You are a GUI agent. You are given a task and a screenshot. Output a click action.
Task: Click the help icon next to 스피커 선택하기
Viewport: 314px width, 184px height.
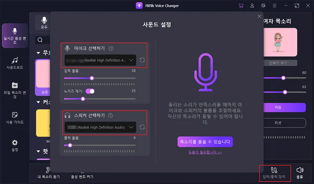tap(110, 116)
